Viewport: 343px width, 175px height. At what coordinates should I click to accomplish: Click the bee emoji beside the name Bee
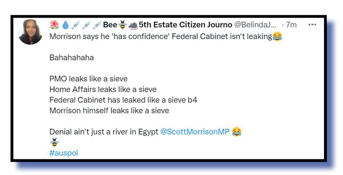(122, 25)
